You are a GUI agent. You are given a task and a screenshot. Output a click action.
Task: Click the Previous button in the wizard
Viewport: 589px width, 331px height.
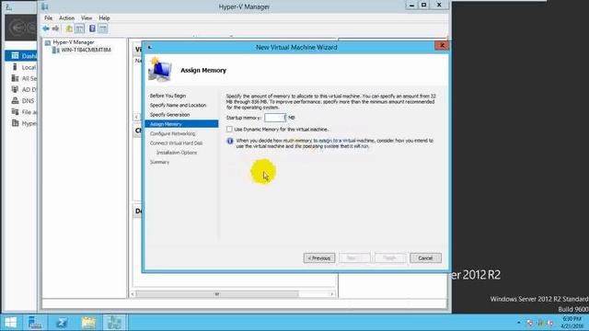click(x=319, y=258)
